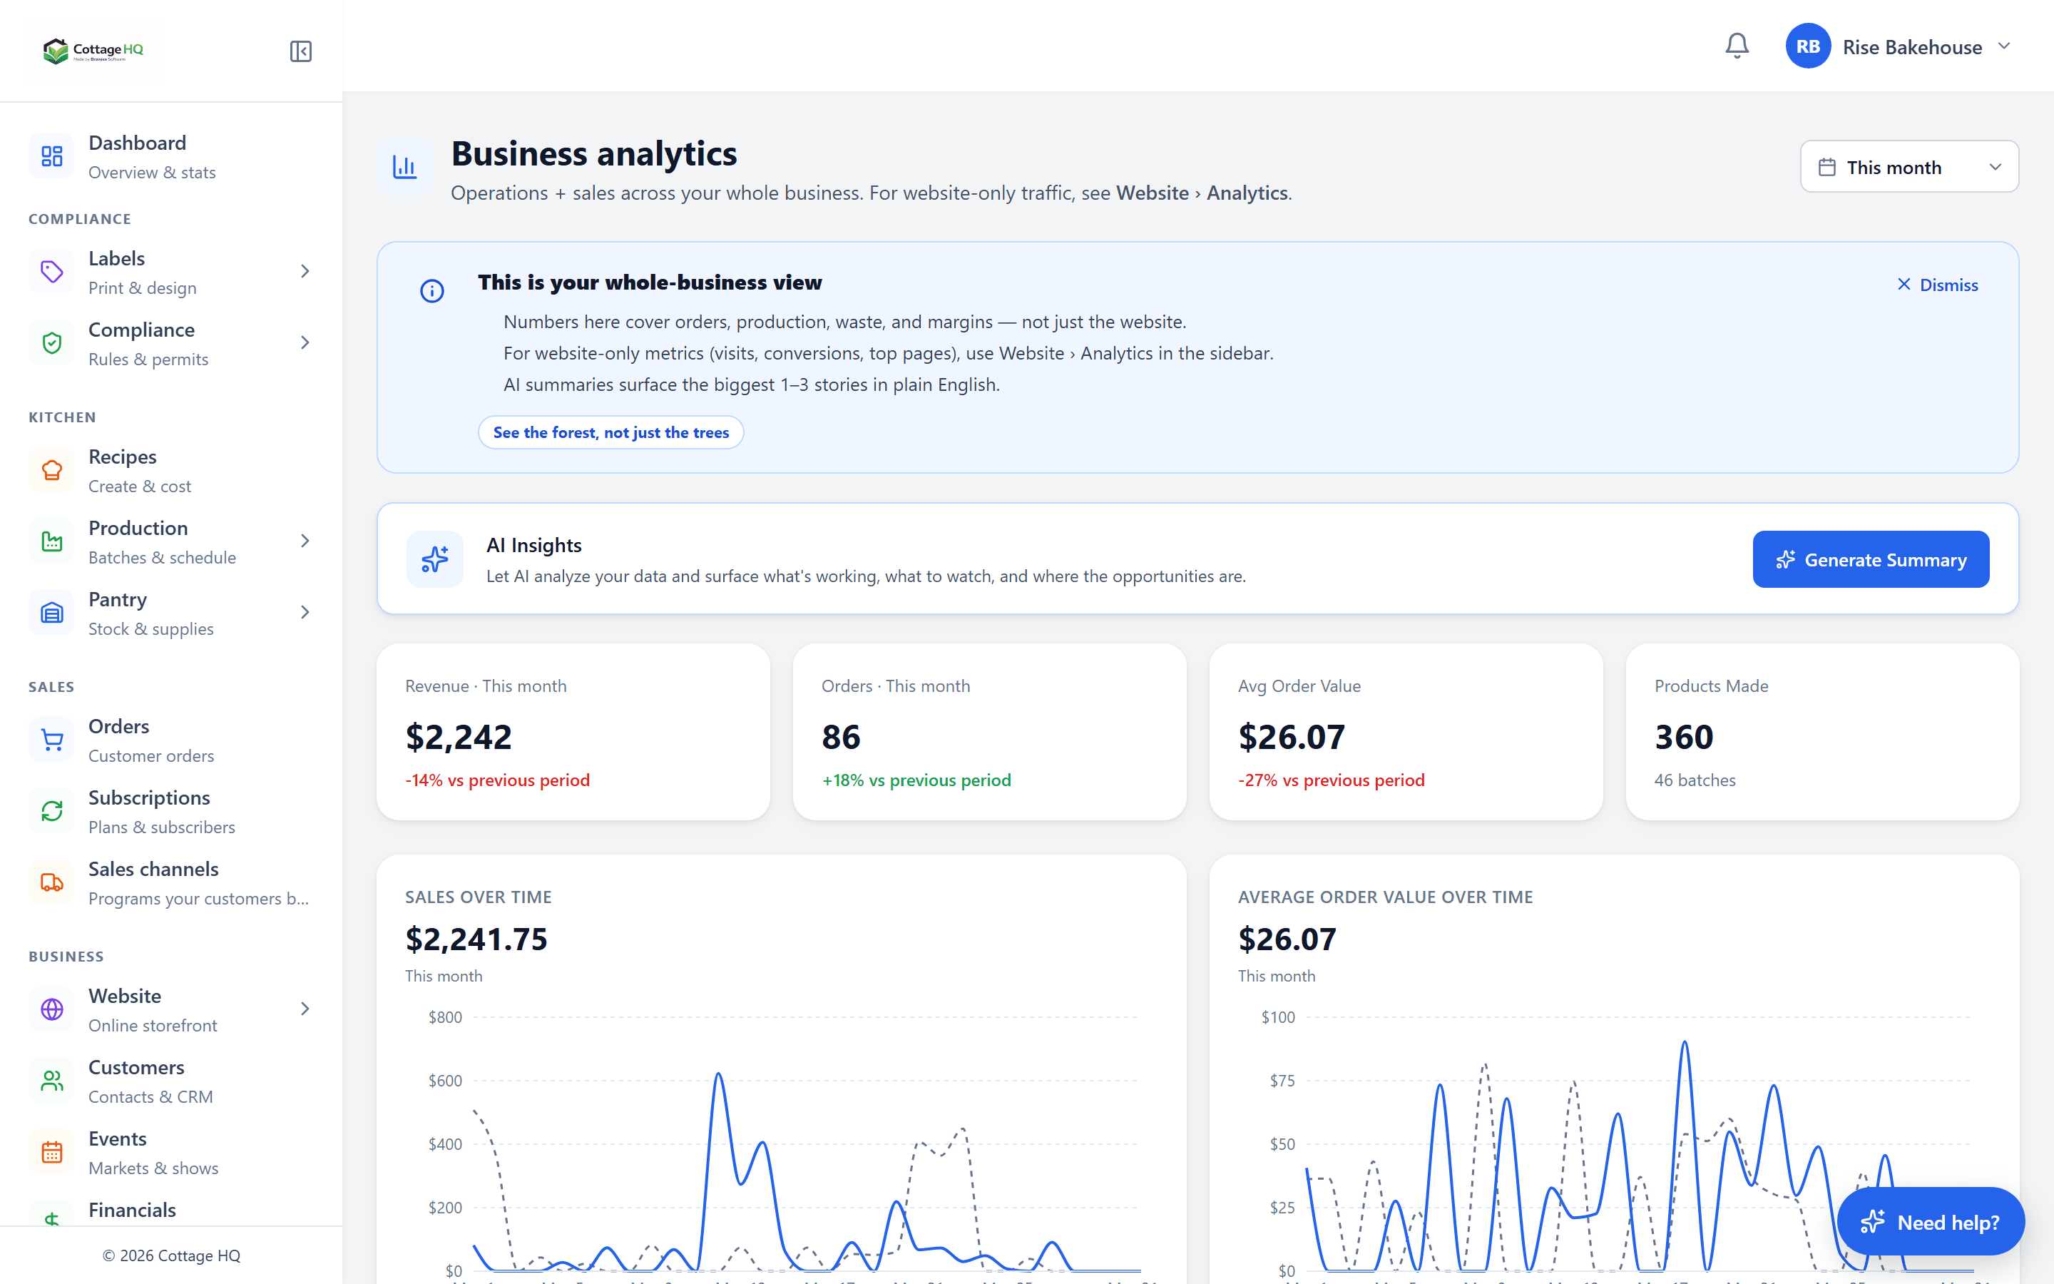Click the Business analytics bar chart icon
The width and height of the screenshot is (2054, 1284).
[x=405, y=168]
